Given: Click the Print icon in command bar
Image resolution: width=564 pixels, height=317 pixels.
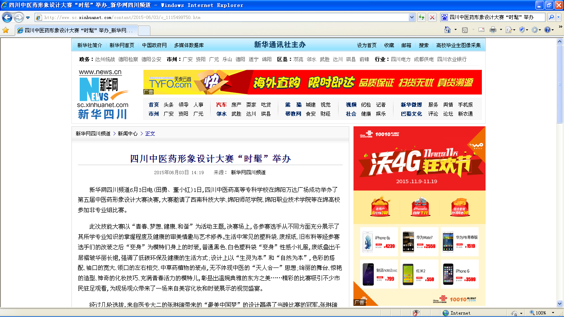Looking at the screenshot, I should pos(493,30).
